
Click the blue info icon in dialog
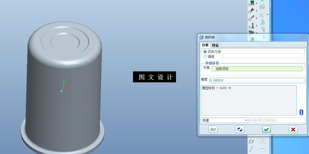point(301,112)
